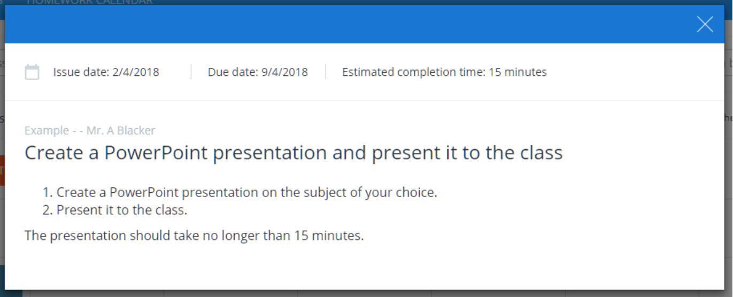Click the 15-minute presentation limit sentence

(194, 236)
